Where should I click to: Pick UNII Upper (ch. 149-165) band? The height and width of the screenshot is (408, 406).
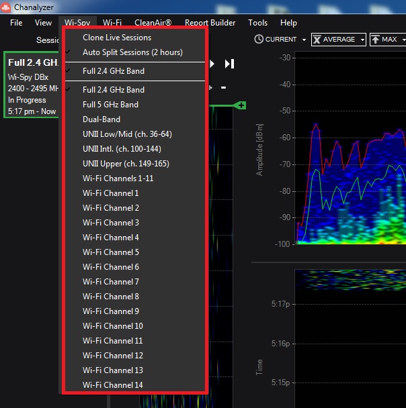(x=126, y=164)
